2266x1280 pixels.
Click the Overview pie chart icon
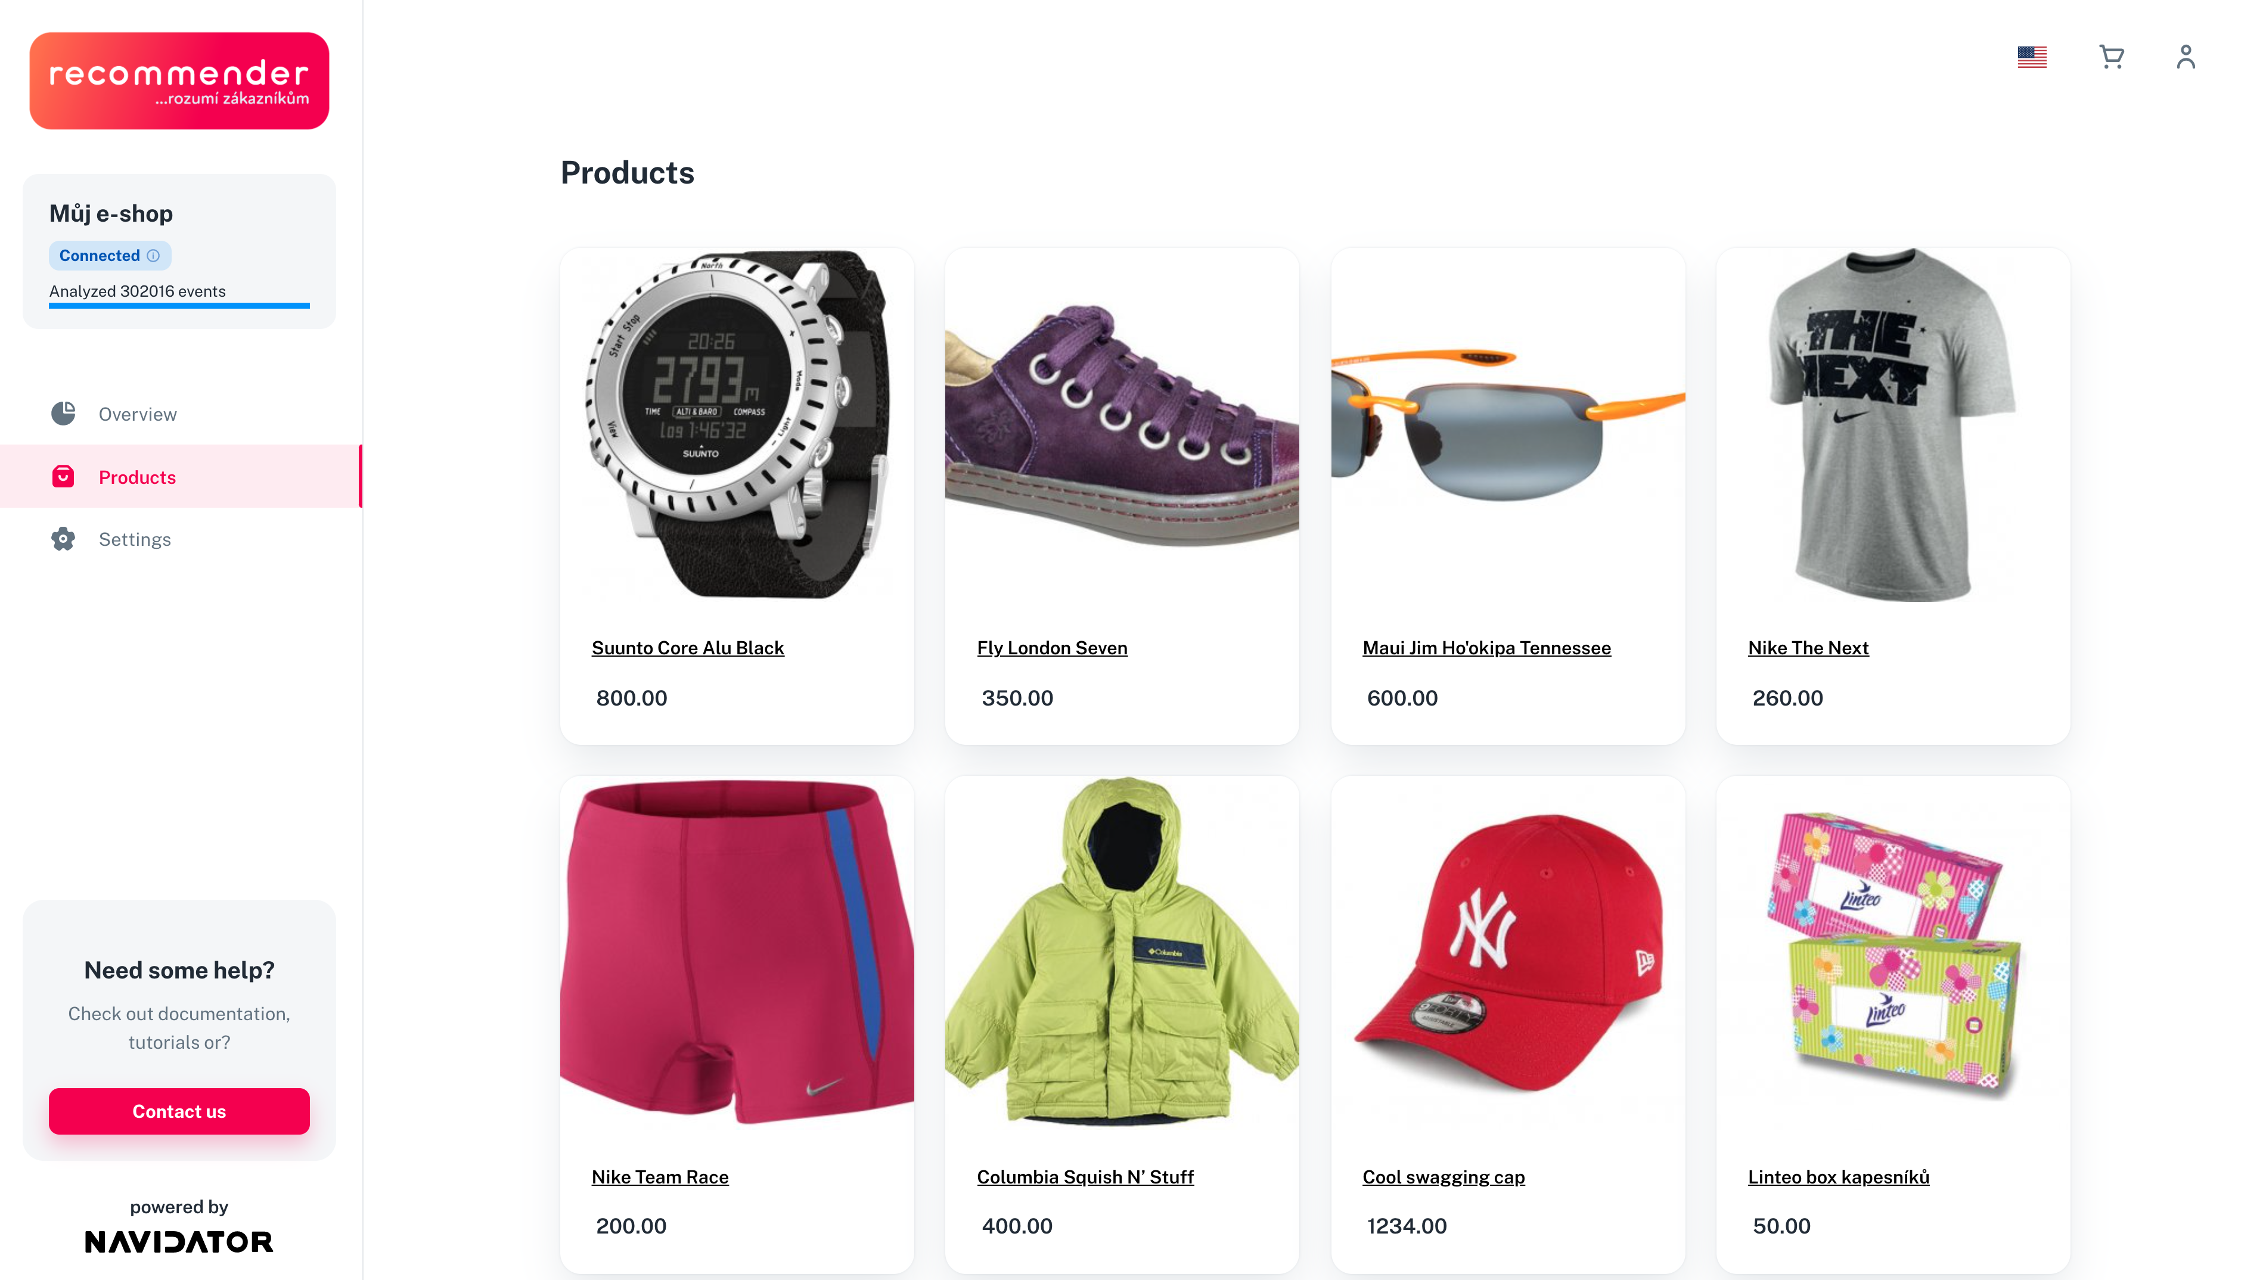click(x=63, y=414)
